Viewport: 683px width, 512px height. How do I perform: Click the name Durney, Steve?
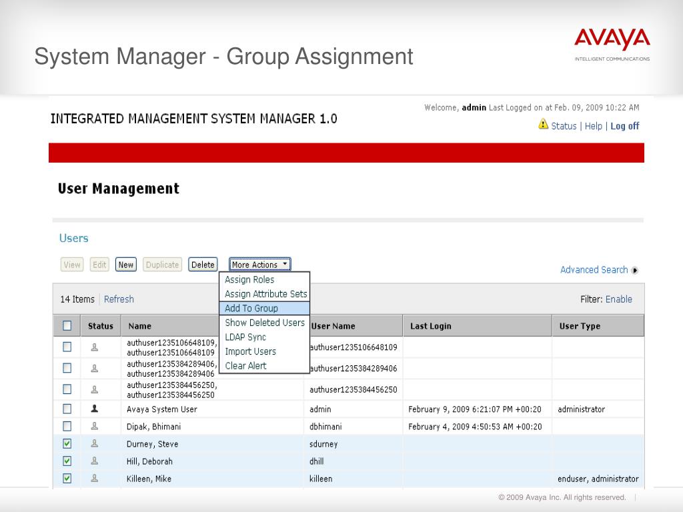pos(152,444)
